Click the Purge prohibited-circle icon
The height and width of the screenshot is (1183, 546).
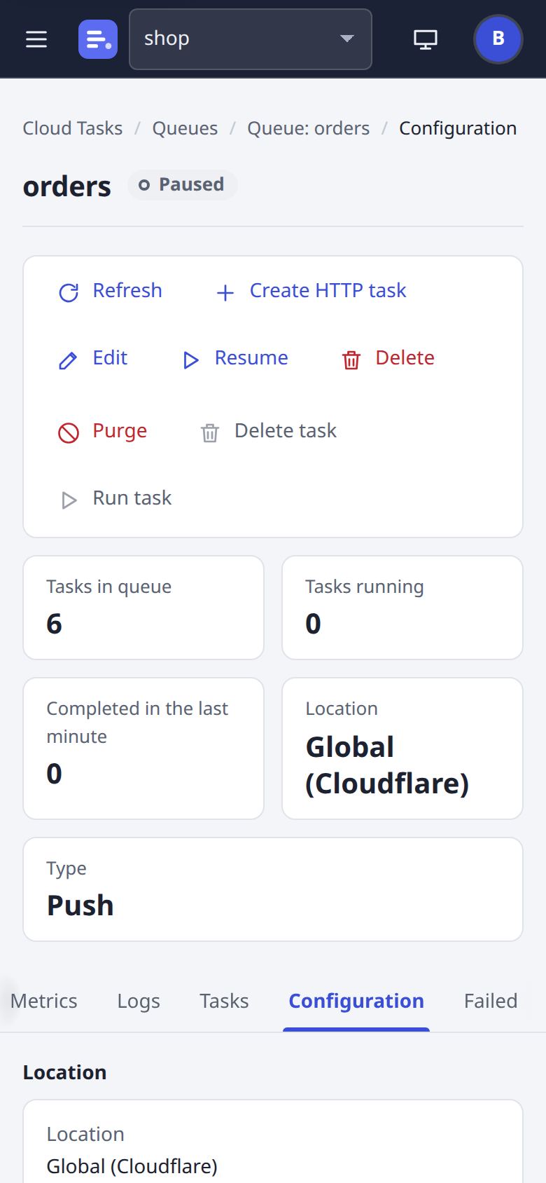pyautogui.click(x=69, y=433)
